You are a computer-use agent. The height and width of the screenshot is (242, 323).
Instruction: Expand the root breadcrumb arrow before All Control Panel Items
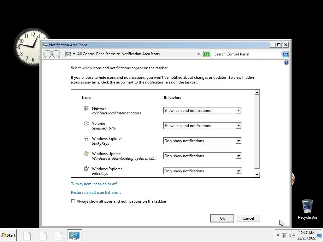coord(74,54)
